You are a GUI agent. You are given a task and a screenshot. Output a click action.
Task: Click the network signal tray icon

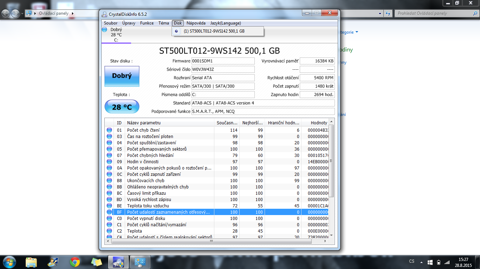[447, 262]
